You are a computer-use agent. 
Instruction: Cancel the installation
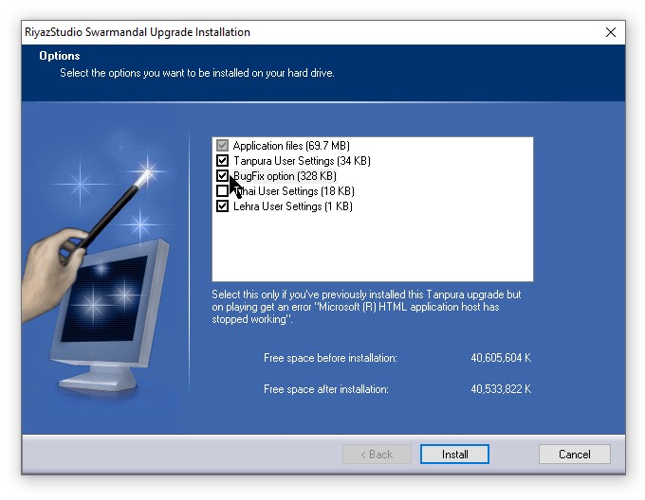click(x=574, y=454)
